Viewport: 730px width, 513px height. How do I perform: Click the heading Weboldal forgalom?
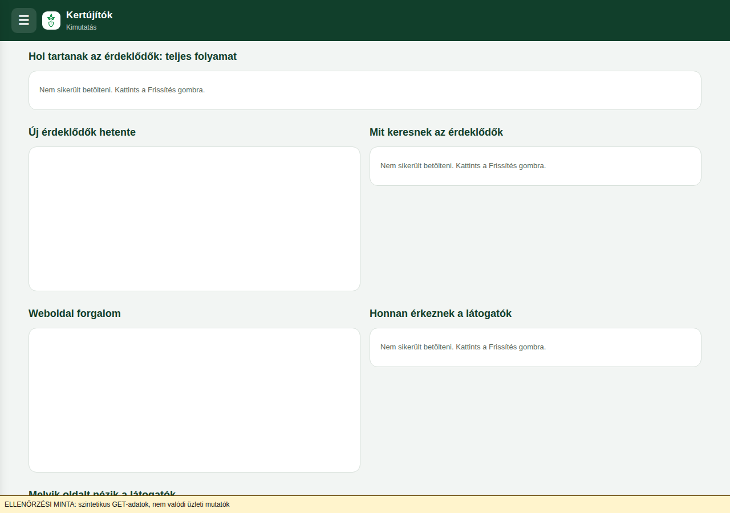point(75,313)
